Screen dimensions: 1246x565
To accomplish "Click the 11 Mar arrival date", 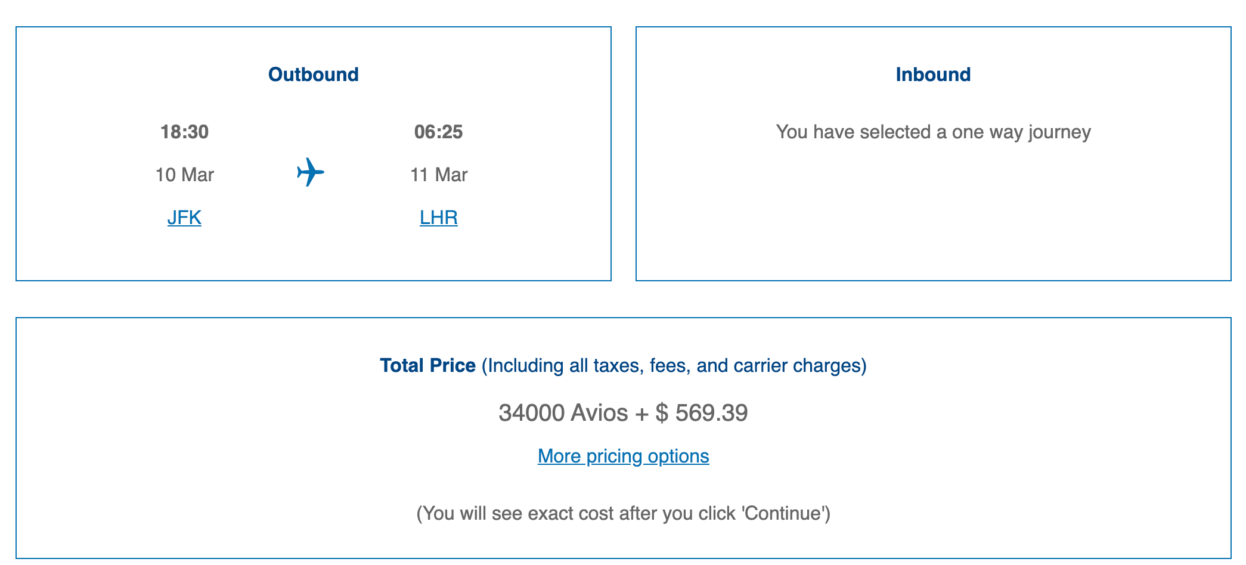I will tap(438, 175).
